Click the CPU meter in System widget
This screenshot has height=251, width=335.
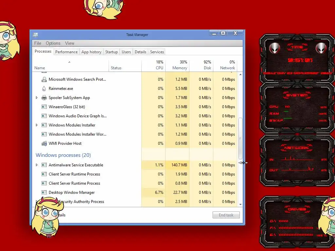point(298,107)
